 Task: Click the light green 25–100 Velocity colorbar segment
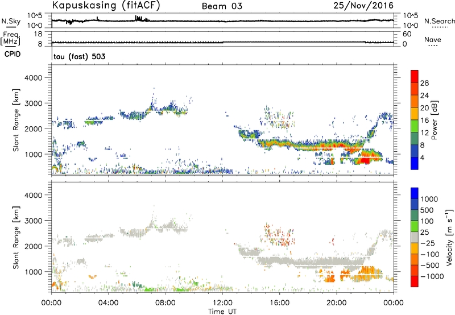click(415, 226)
